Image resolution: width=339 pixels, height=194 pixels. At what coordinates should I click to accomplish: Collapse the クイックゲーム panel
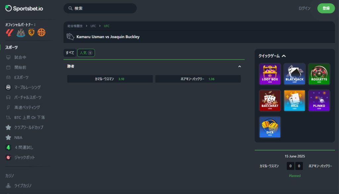pos(284,56)
